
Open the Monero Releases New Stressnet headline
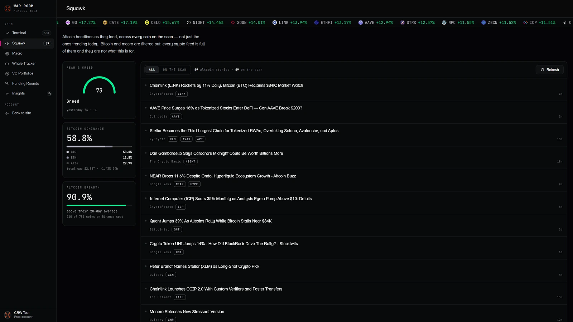(187, 312)
